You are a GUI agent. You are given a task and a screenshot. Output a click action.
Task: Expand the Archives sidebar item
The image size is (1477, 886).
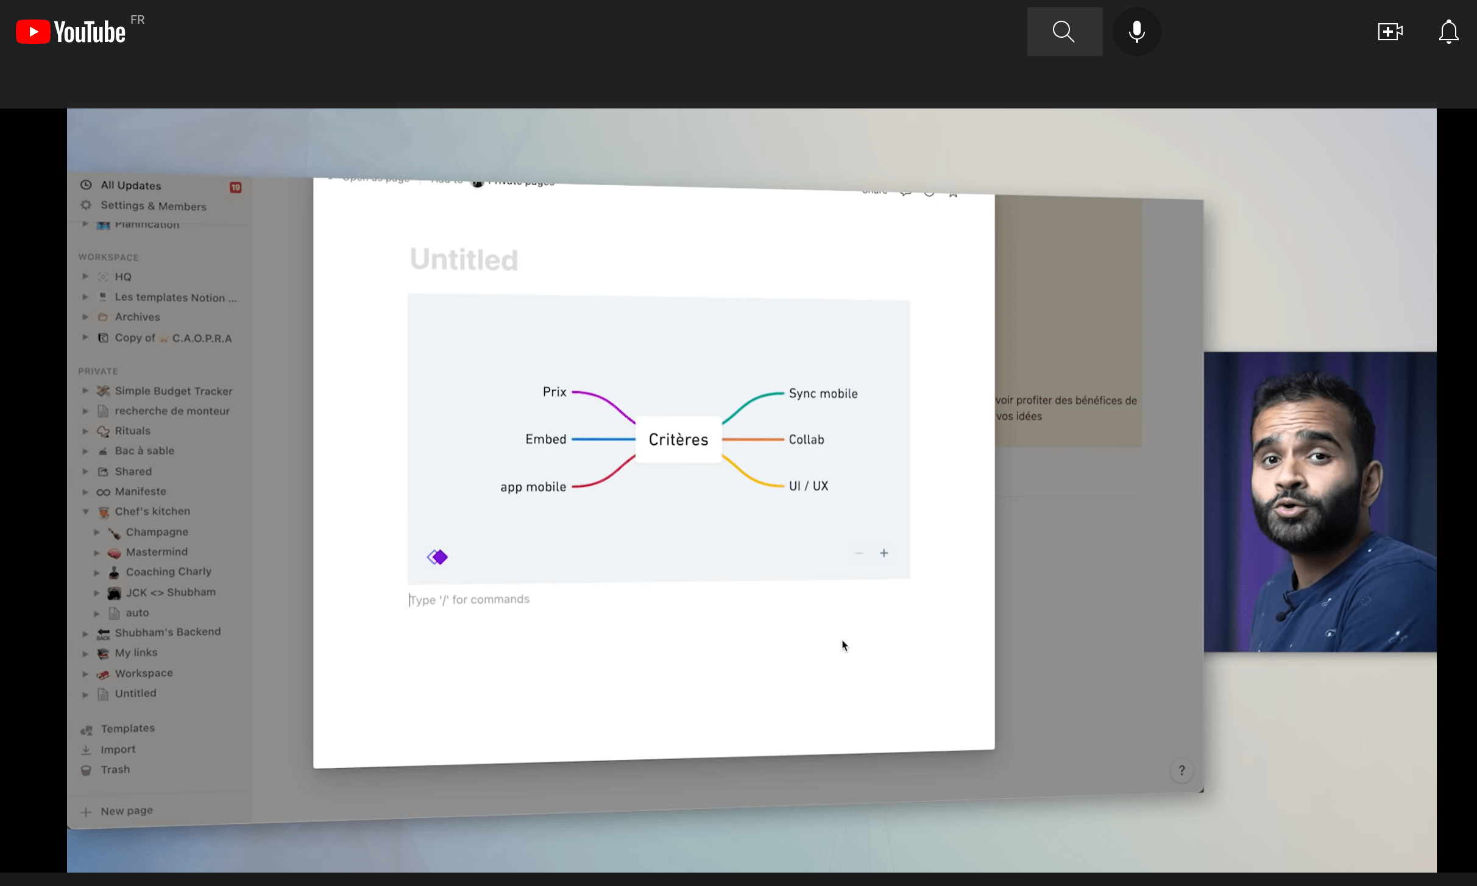85,316
